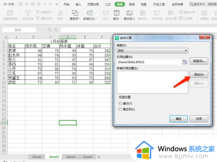Click 合并计算 consolidate icon in ribbon
Image resolution: width=217 pixels, height=162 pixels.
coord(171,15)
